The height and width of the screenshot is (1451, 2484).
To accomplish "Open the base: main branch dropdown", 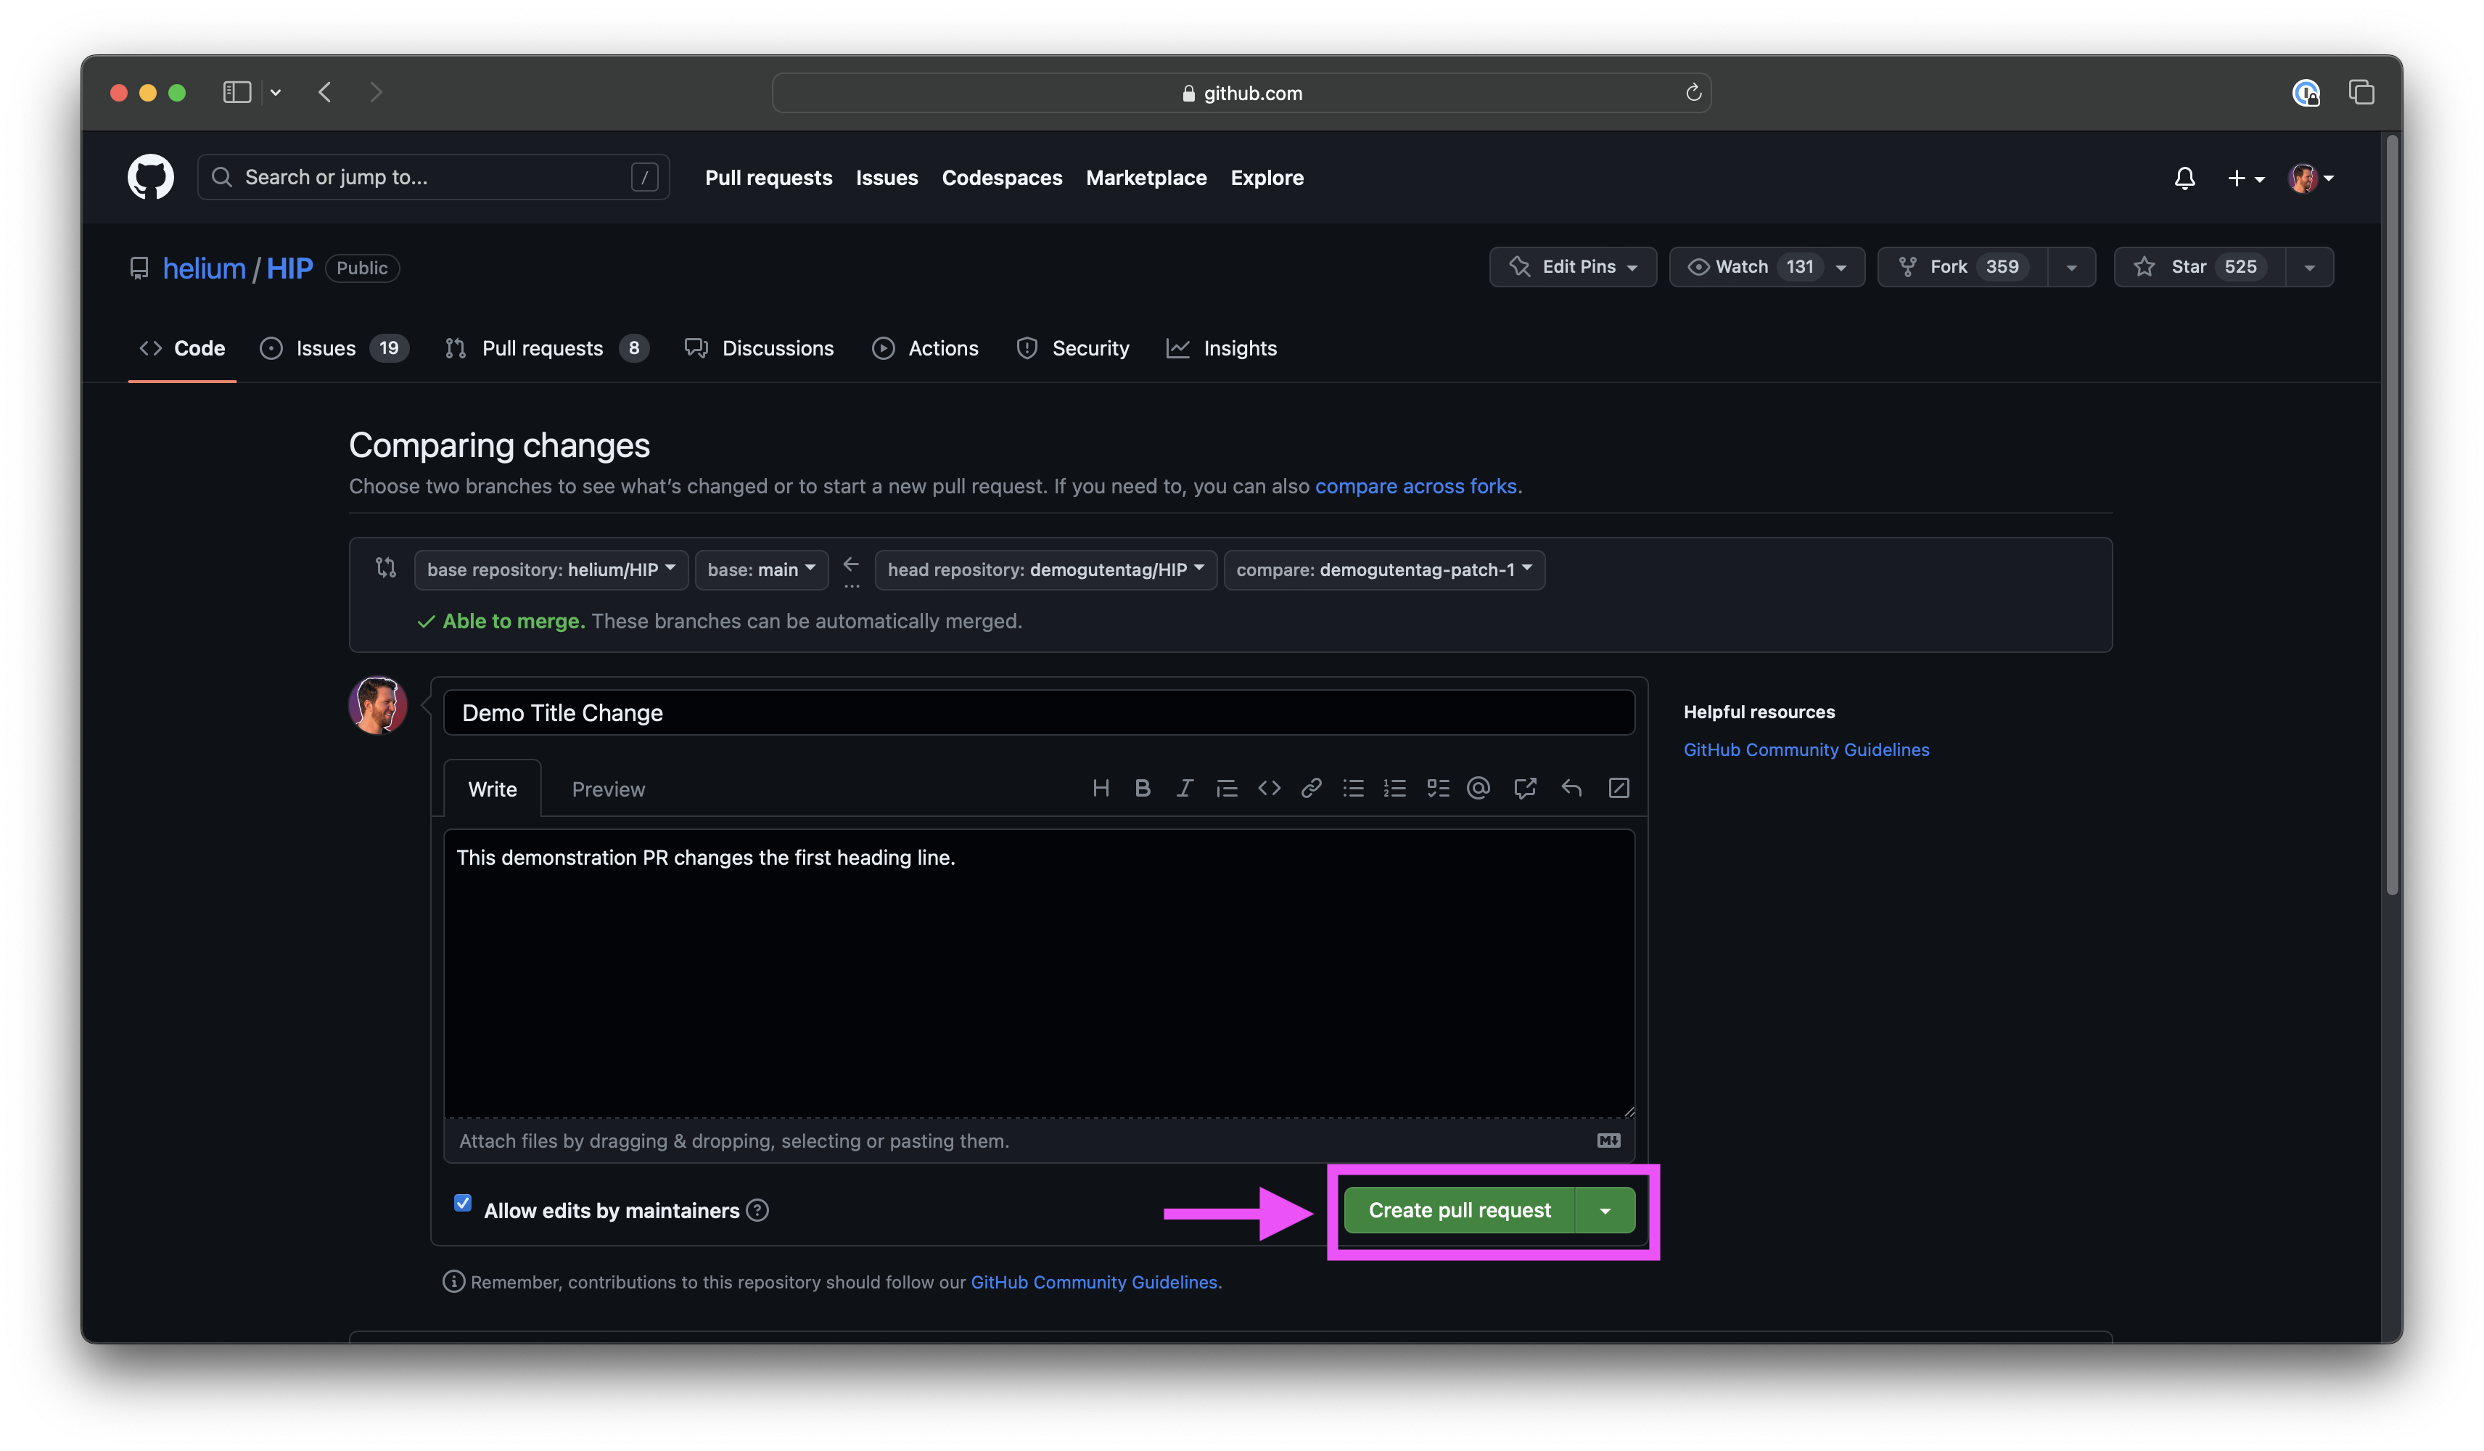I will pyautogui.click(x=761, y=570).
